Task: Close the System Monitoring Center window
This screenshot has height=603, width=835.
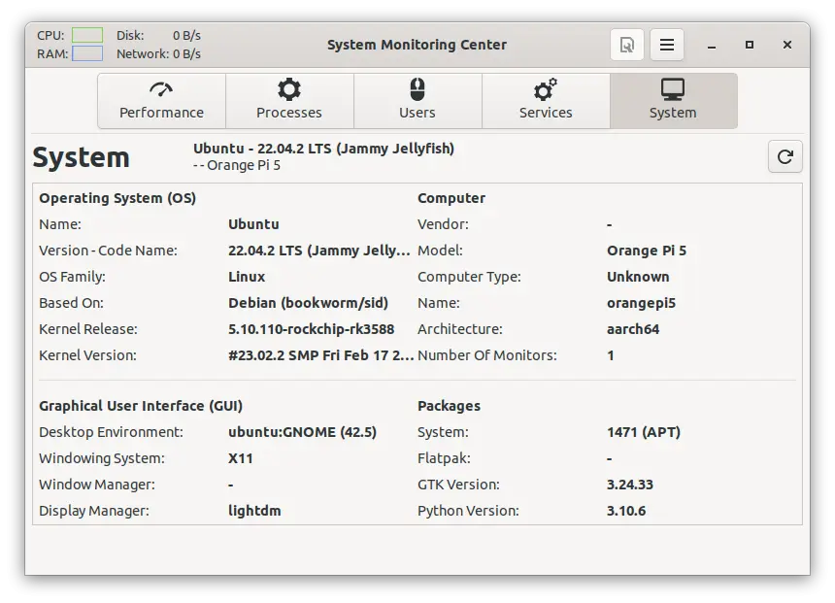Action: 787,45
